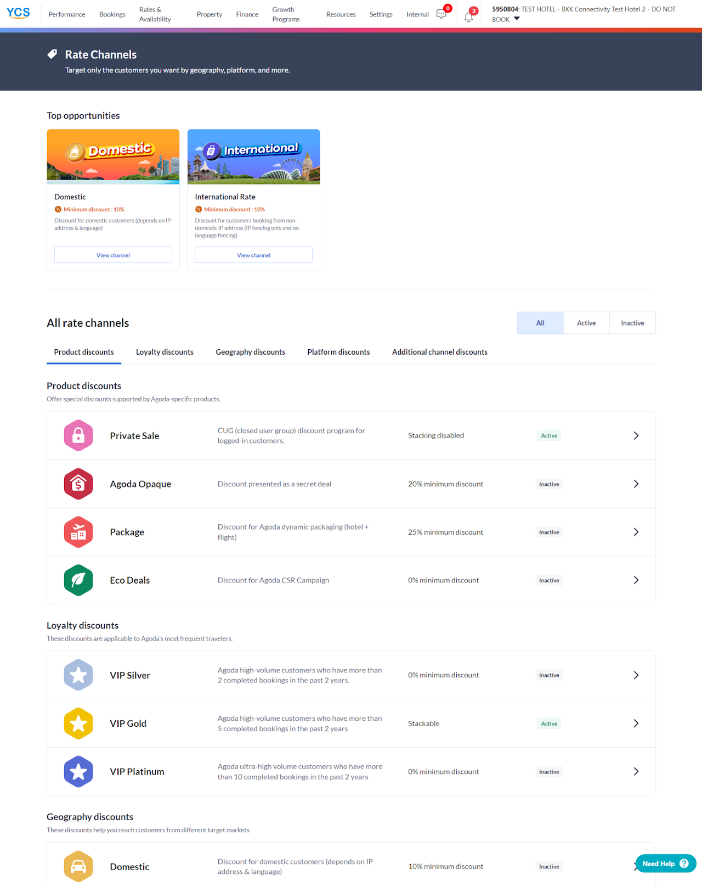Click the Agoda Opaque house icon
This screenshot has width=702, height=886.
coord(78,484)
